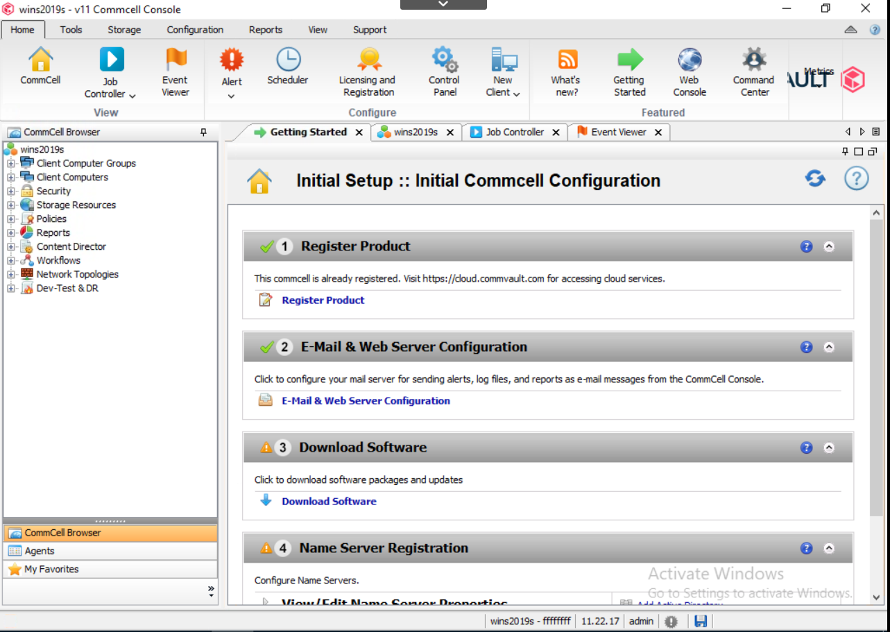Screen dimensions: 890x632
Task: Expand the Policies tree node
Action: pos(11,219)
